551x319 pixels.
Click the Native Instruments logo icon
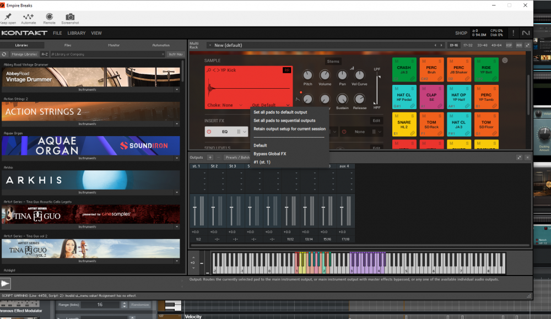pyautogui.click(x=526, y=33)
